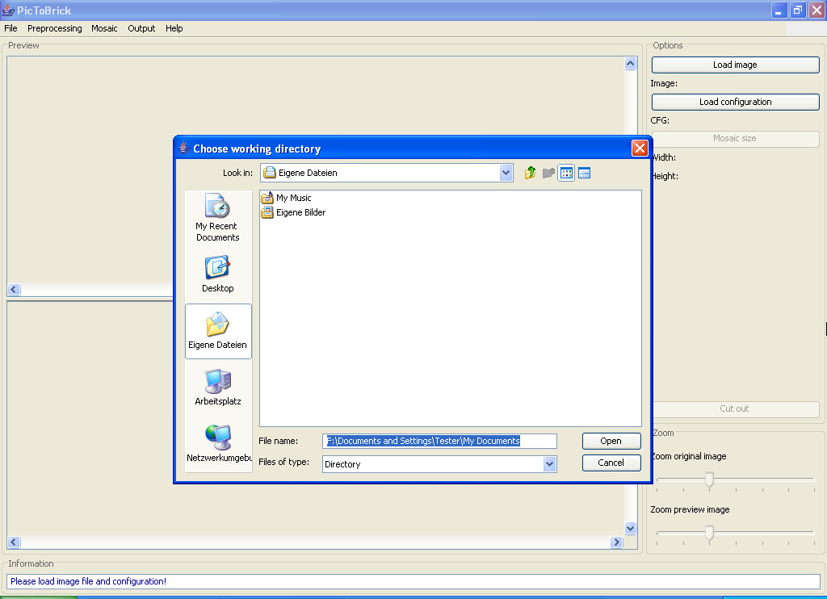Open the Mosaic menu
827x599 pixels.
point(104,28)
